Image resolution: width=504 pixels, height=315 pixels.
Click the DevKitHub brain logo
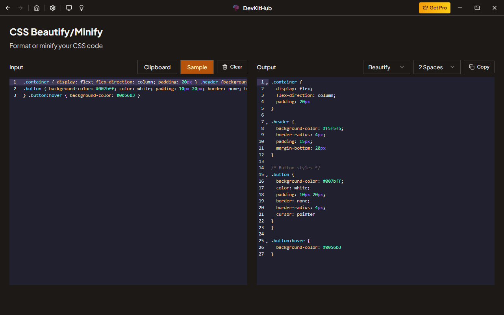pos(236,8)
